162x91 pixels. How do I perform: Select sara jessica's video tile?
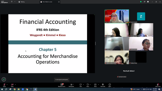(x=141, y=44)
